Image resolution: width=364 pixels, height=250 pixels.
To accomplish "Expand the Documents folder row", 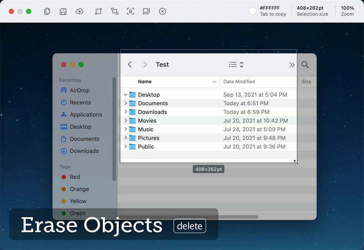I will tap(126, 103).
